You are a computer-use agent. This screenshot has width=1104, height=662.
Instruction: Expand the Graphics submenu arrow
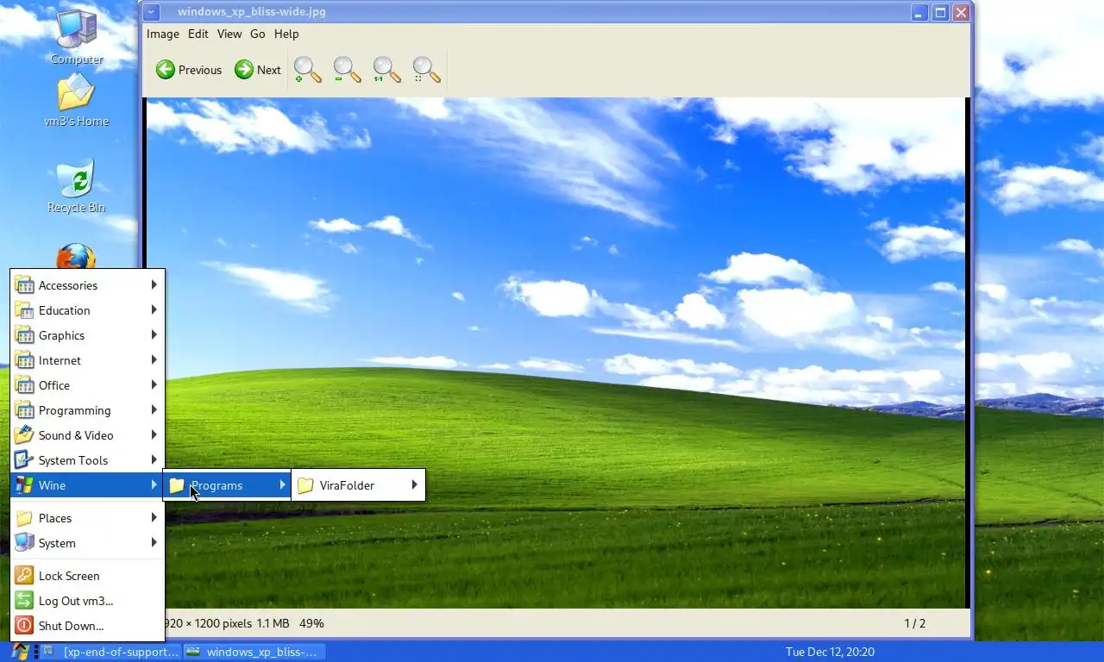[x=154, y=334]
